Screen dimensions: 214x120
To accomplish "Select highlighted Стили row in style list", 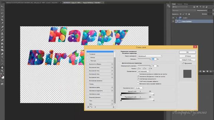I will tap(100, 52).
